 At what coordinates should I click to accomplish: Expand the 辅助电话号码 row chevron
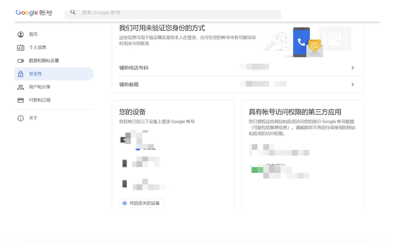[x=353, y=68]
